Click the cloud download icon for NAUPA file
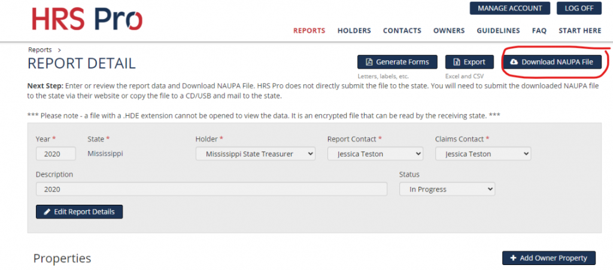 (x=514, y=62)
